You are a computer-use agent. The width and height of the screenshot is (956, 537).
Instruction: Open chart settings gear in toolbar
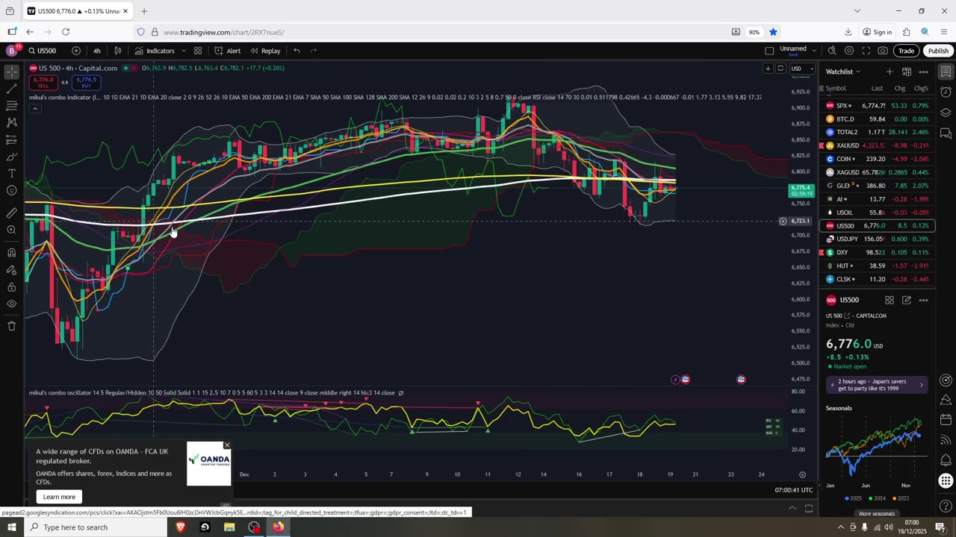[x=849, y=51]
